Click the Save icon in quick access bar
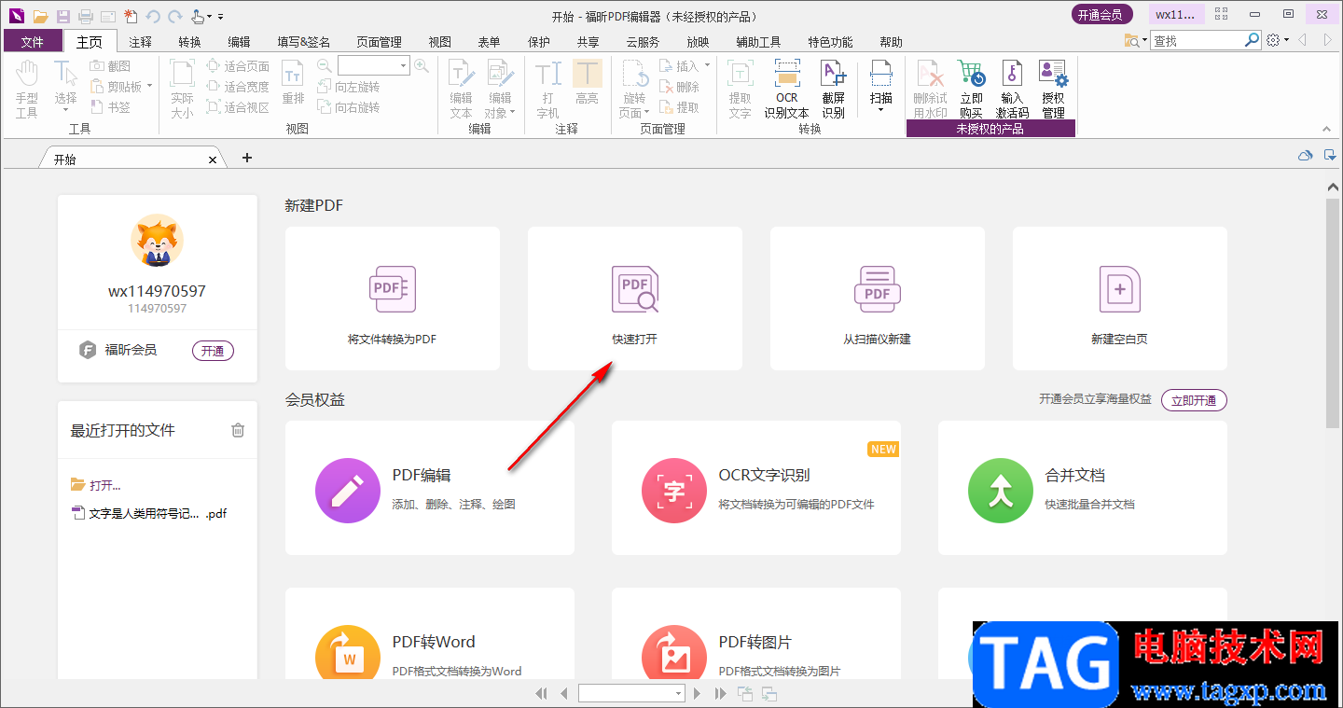The width and height of the screenshot is (1343, 708). (63, 16)
